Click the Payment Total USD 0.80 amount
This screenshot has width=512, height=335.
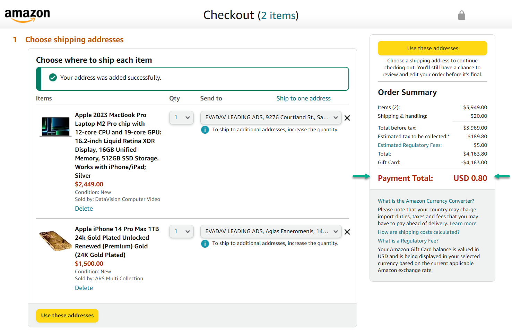tap(470, 178)
